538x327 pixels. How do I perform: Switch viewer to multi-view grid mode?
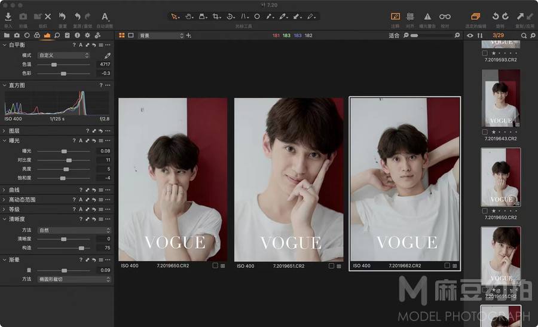(x=122, y=35)
